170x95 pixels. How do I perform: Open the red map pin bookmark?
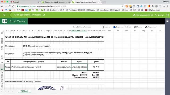click(2, 10)
